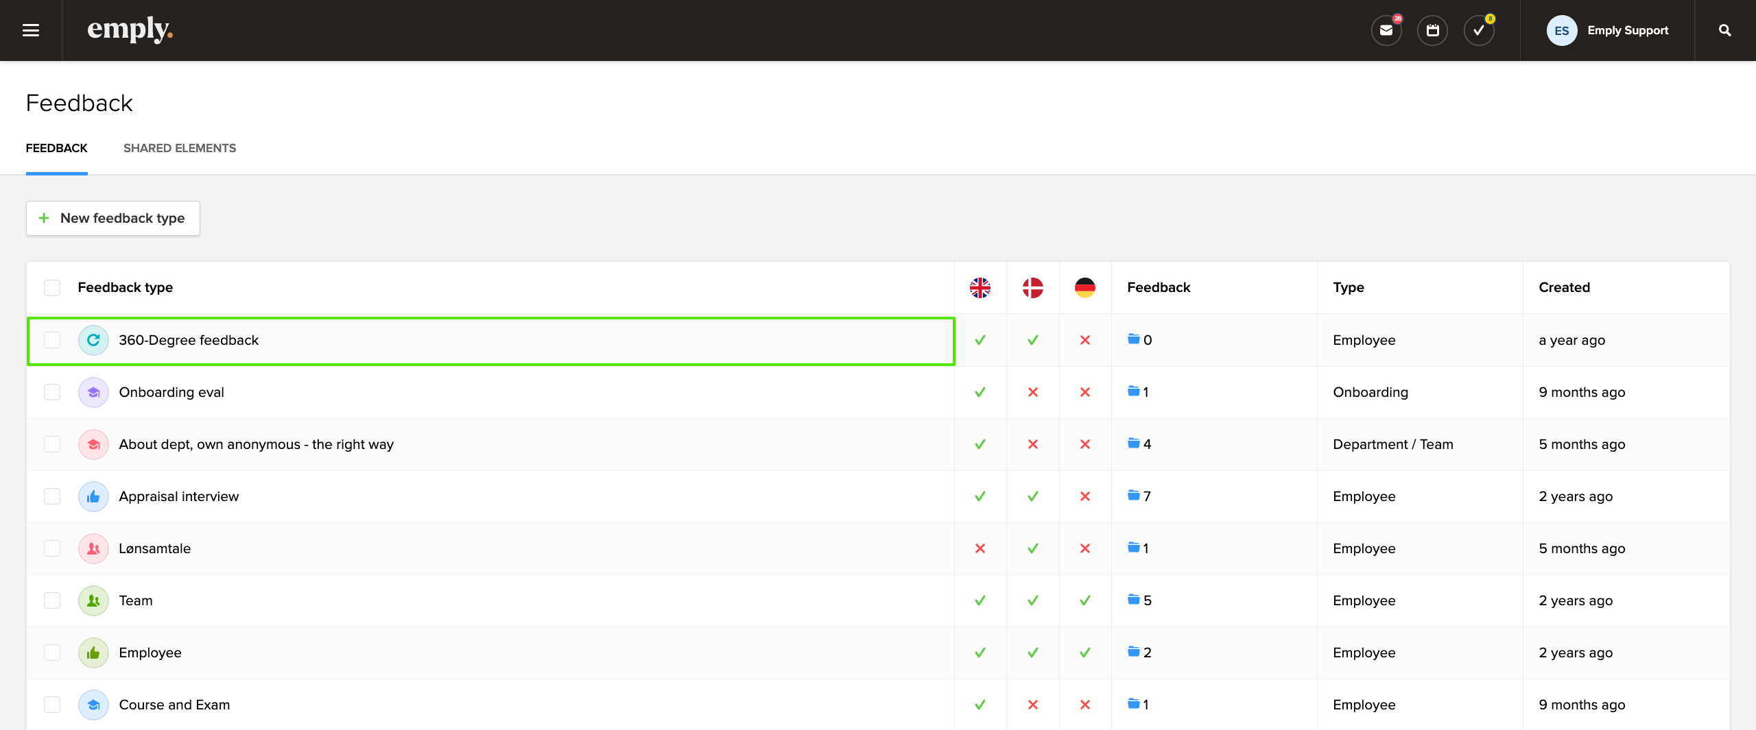
Task: Check the Onboarding eval row checkbox
Action: 52,392
